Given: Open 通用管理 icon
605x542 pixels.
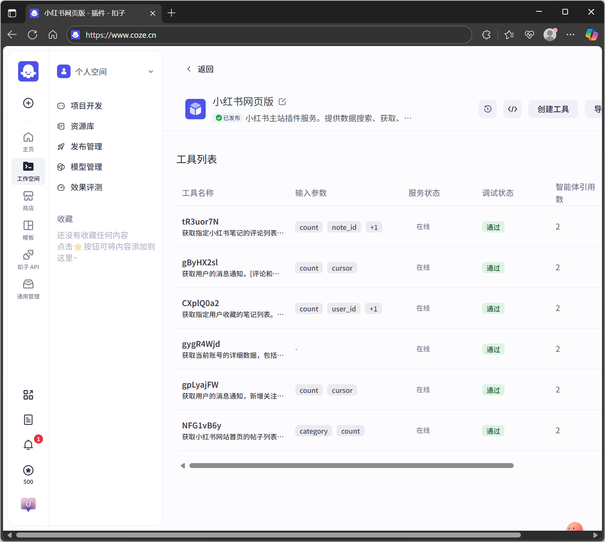Looking at the screenshot, I should point(28,289).
